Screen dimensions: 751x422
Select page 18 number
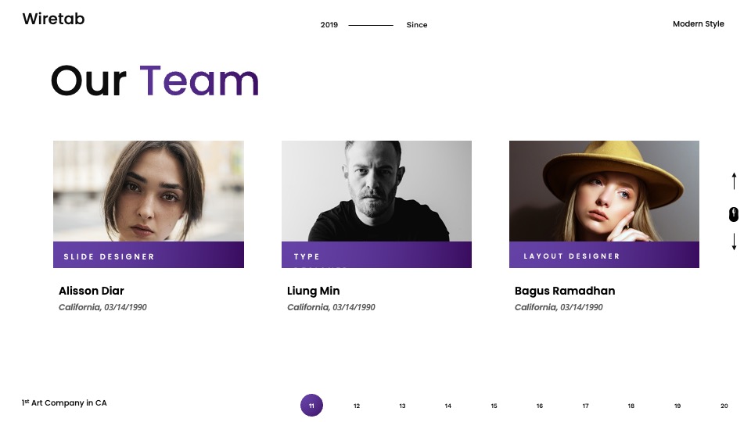point(631,406)
